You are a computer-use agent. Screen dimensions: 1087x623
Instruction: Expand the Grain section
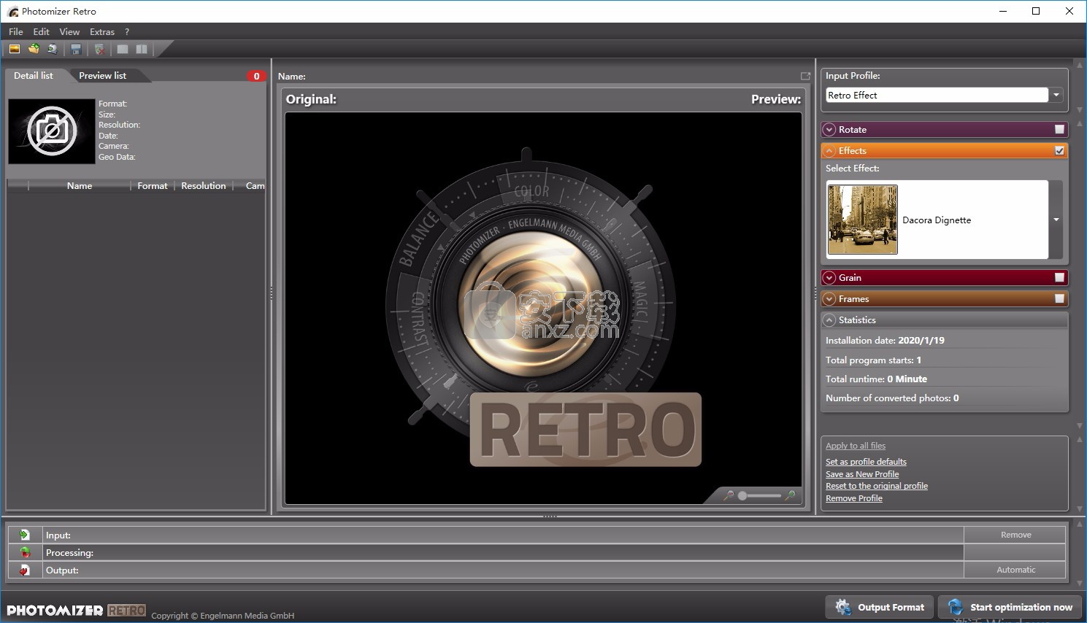pyautogui.click(x=829, y=277)
